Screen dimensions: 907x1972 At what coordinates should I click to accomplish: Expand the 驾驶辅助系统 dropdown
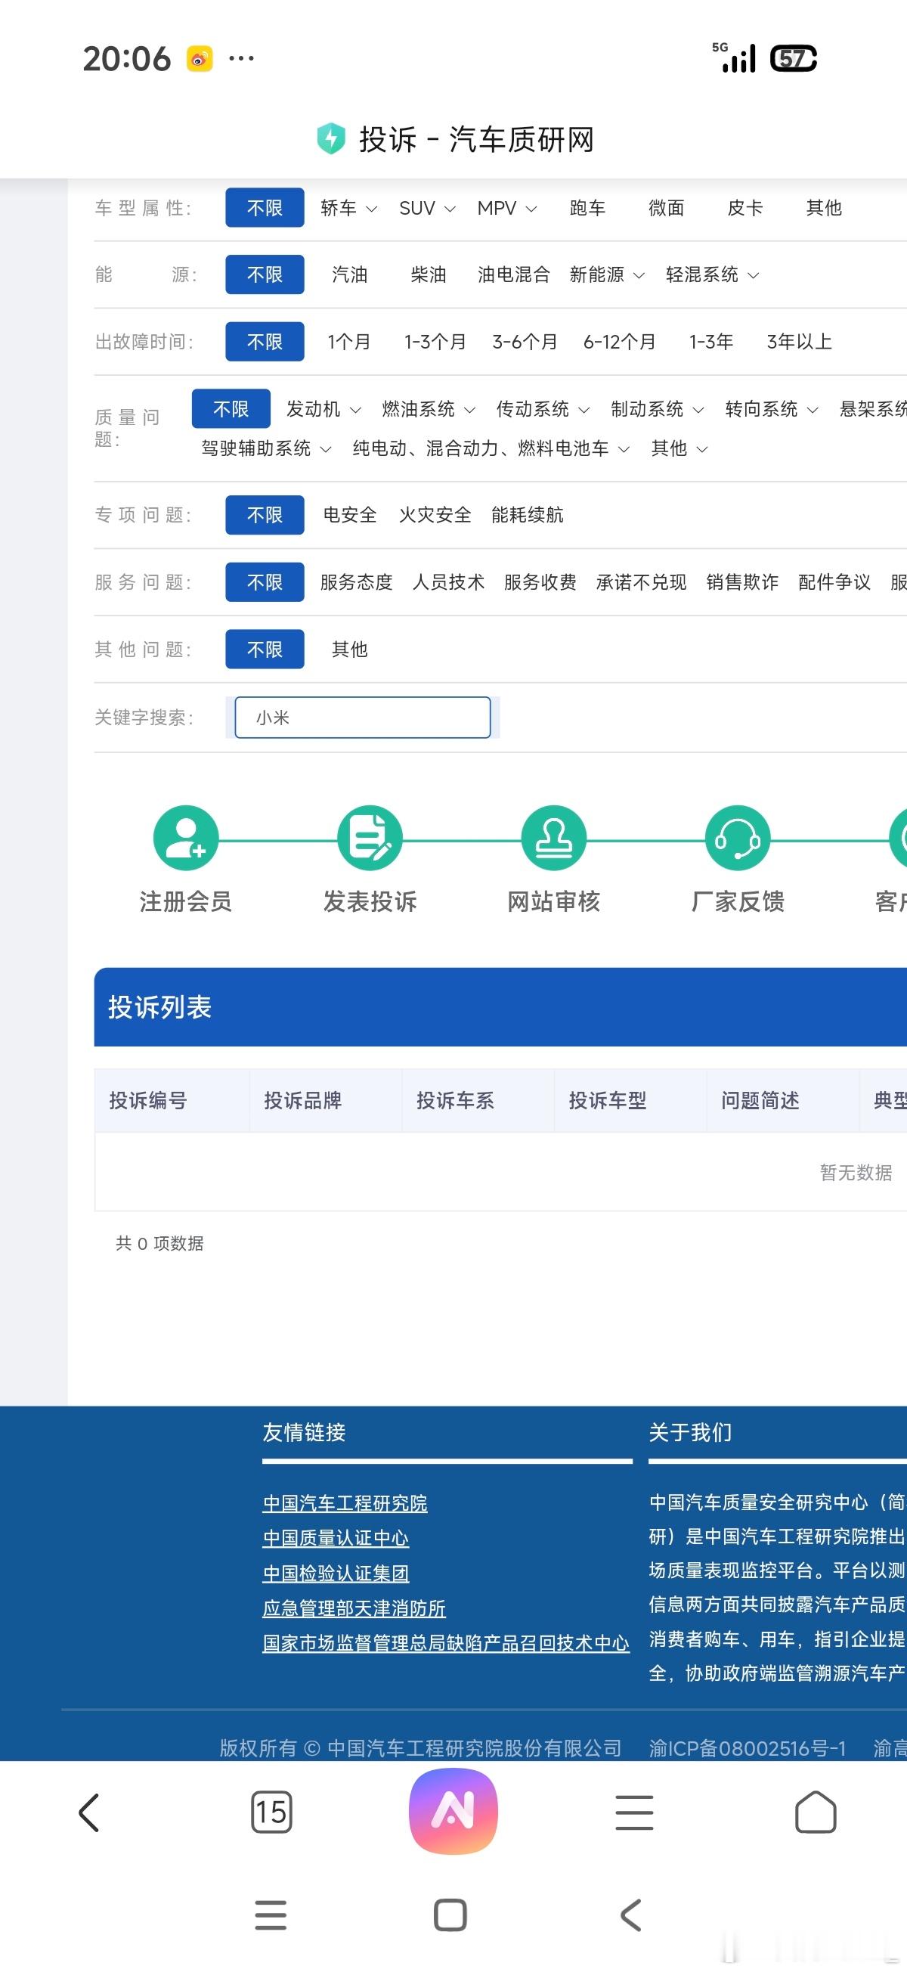pyautogui.click(x=266, y=448)
